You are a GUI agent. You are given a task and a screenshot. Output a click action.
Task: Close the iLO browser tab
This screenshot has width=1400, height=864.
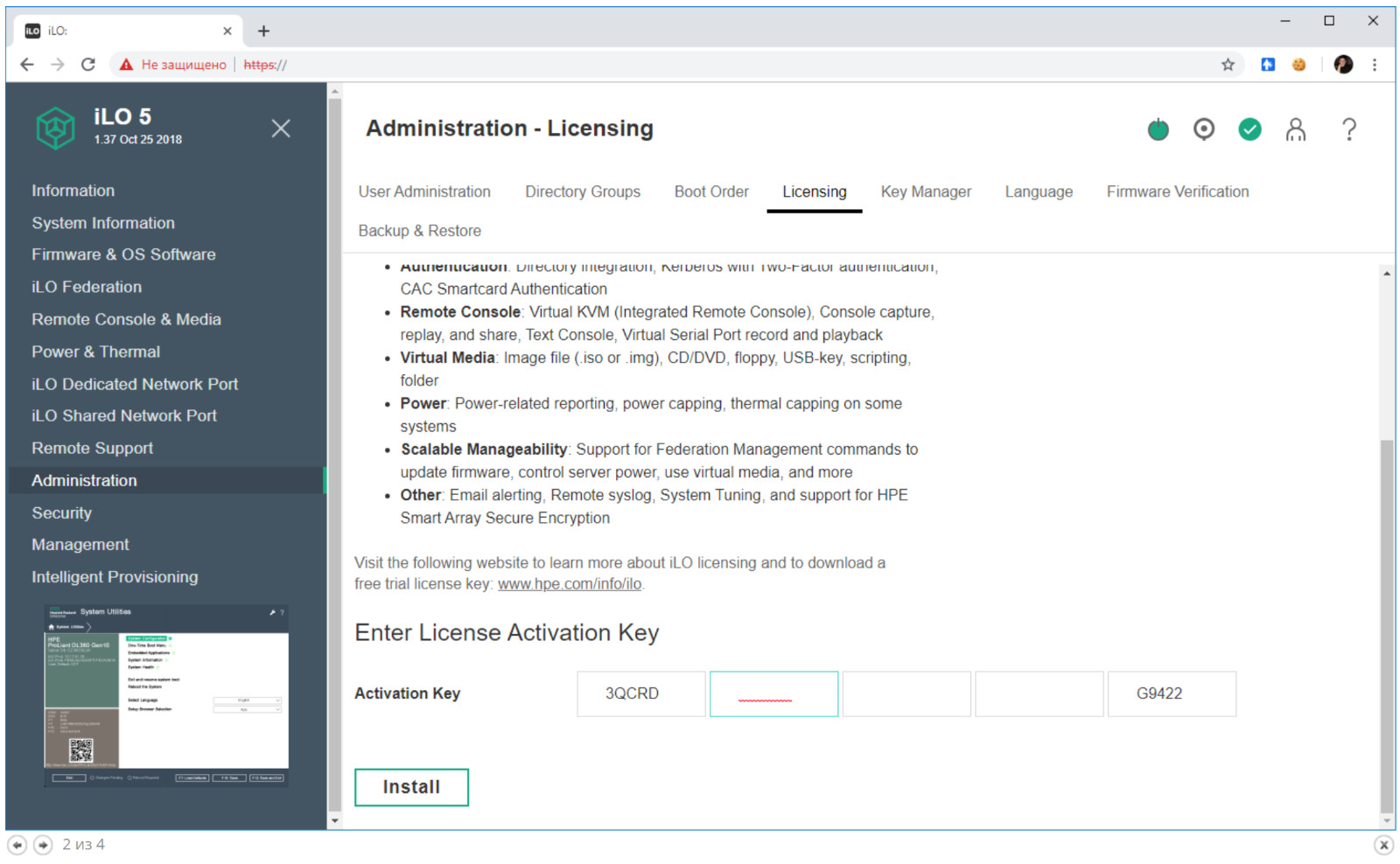pyautogui.click(x=227, y=31)
